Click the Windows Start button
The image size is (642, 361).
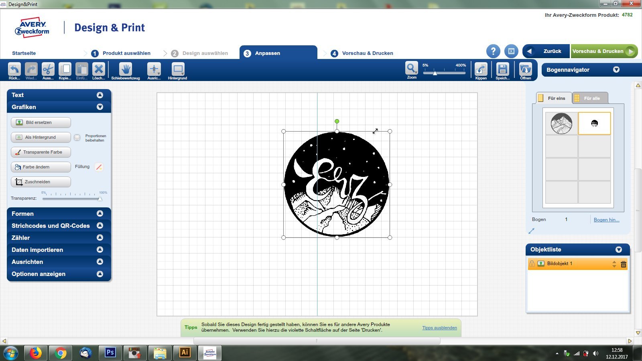[x=11, y=353]
